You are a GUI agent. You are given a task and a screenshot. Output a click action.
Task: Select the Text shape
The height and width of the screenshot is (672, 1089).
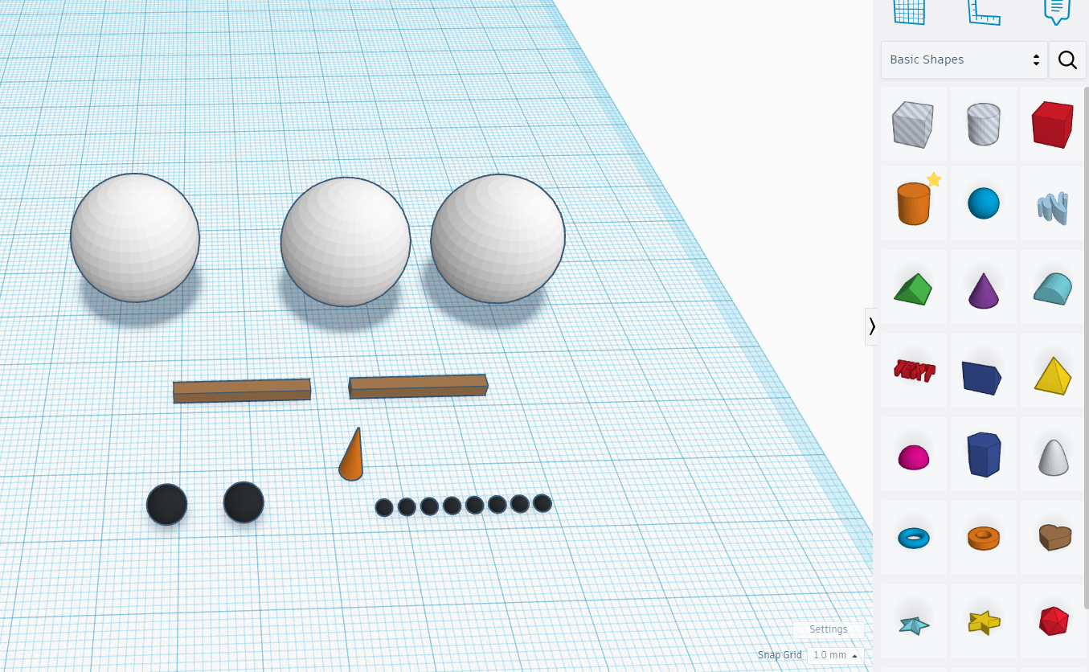point(913,370)
